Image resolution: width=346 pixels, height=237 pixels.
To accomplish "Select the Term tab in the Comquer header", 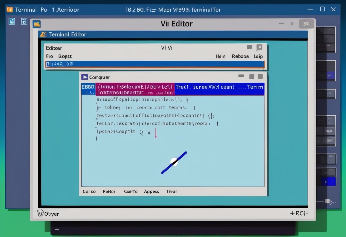I will pyautogui.click(x=255, y=87).
